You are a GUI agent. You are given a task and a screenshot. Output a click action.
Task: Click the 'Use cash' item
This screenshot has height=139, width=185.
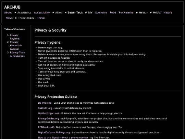click(x=43, y=82)
